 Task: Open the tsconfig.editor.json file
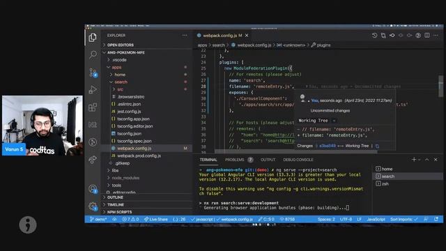point(147,126)
